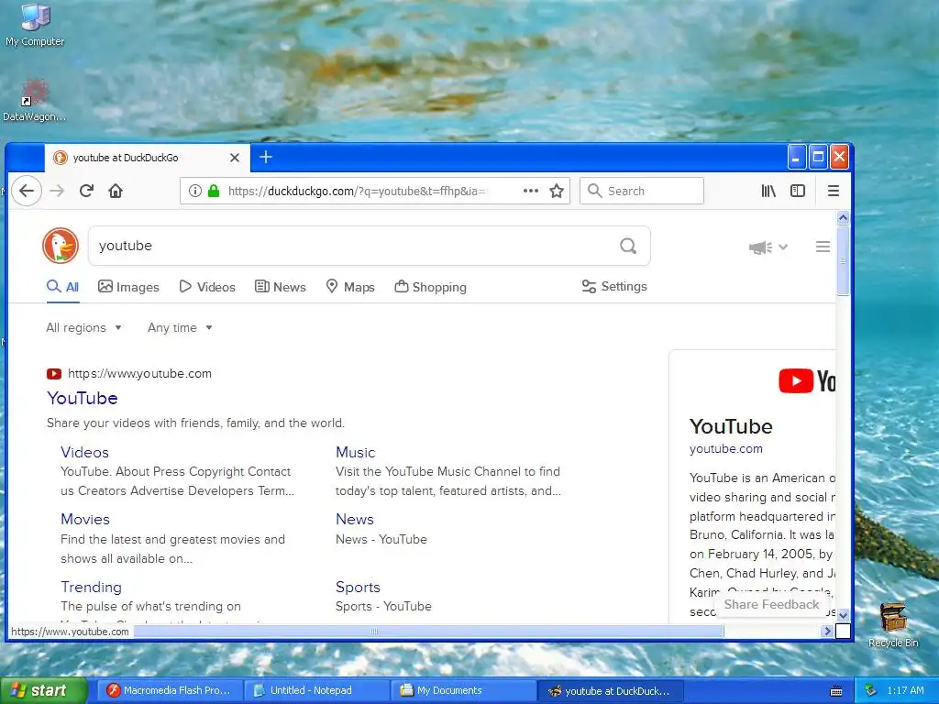Viewport: 939px width, 704px height.
Task: Click the browser Forward arrow
Action: [x=57, y=191]
